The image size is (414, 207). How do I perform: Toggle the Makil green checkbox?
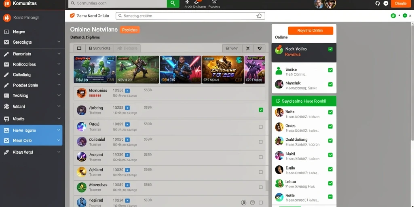[x=330, y=155]
